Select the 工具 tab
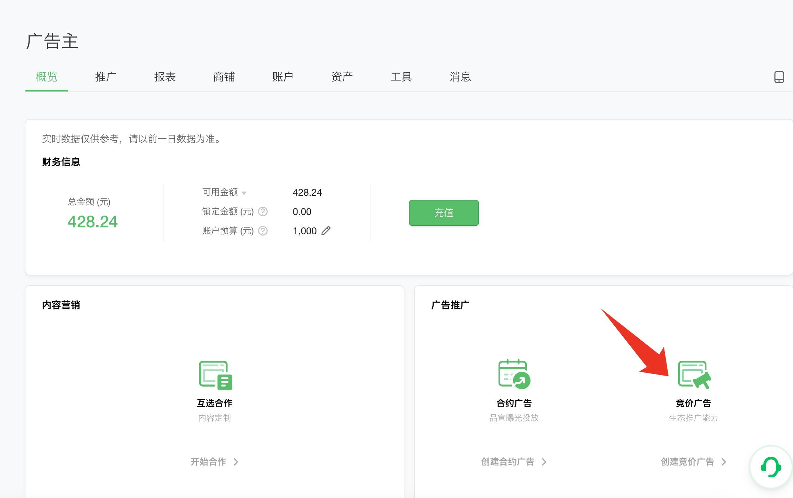 (x=401, y=77)
